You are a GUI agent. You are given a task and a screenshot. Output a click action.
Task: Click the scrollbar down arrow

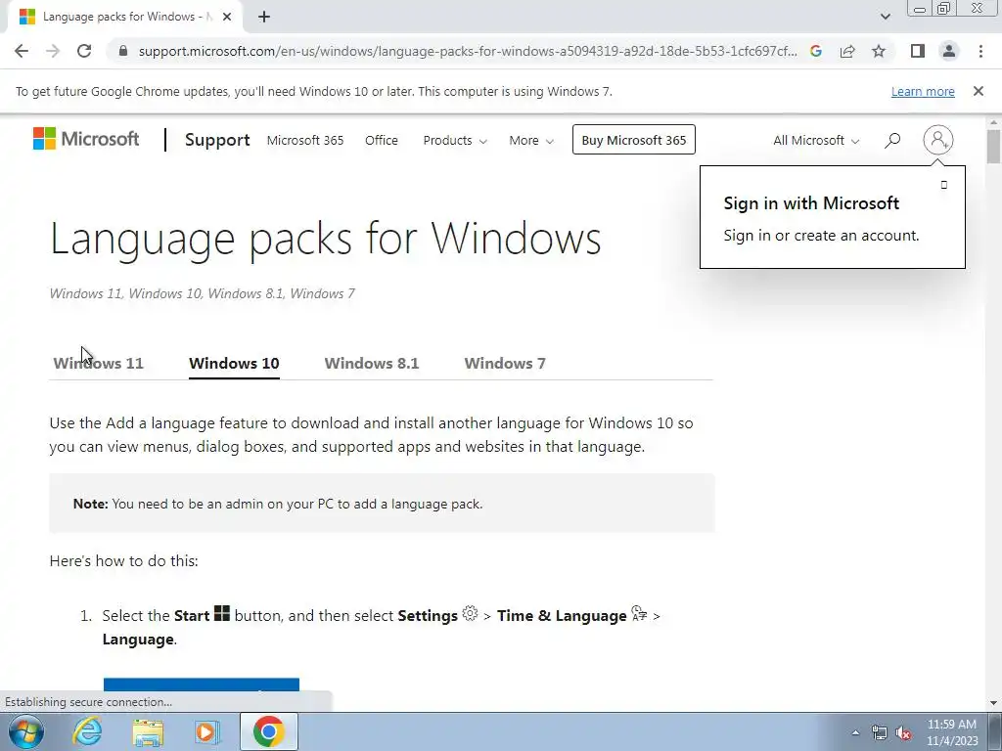pos(994,703)
